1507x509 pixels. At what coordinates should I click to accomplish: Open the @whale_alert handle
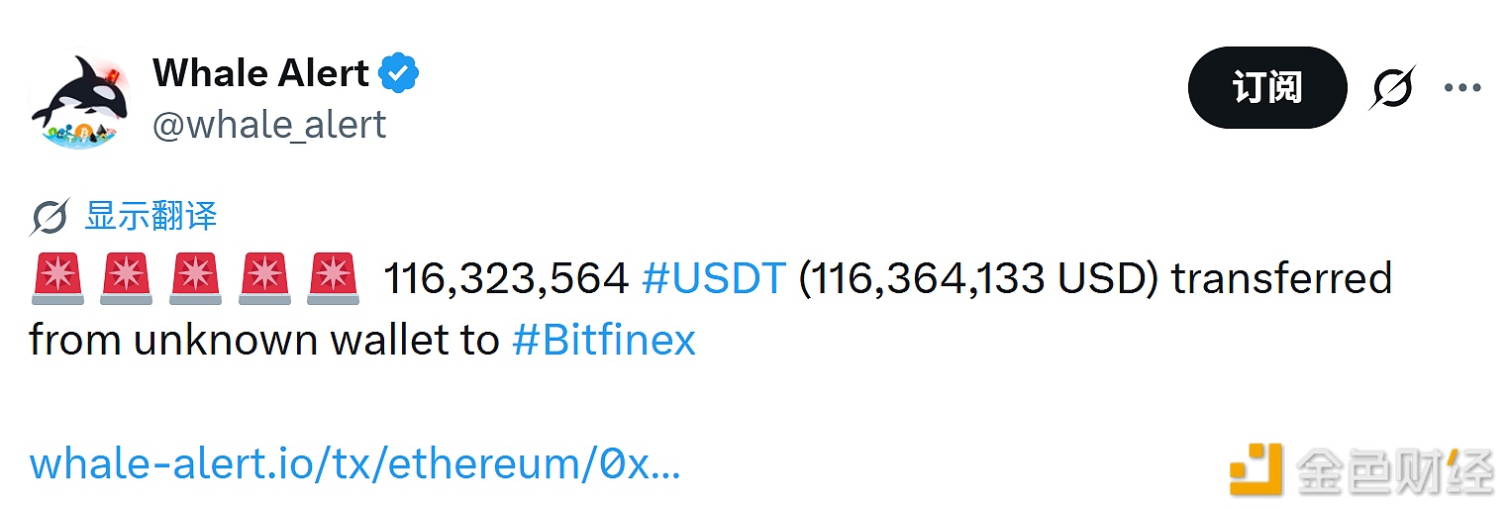point(268,125)
